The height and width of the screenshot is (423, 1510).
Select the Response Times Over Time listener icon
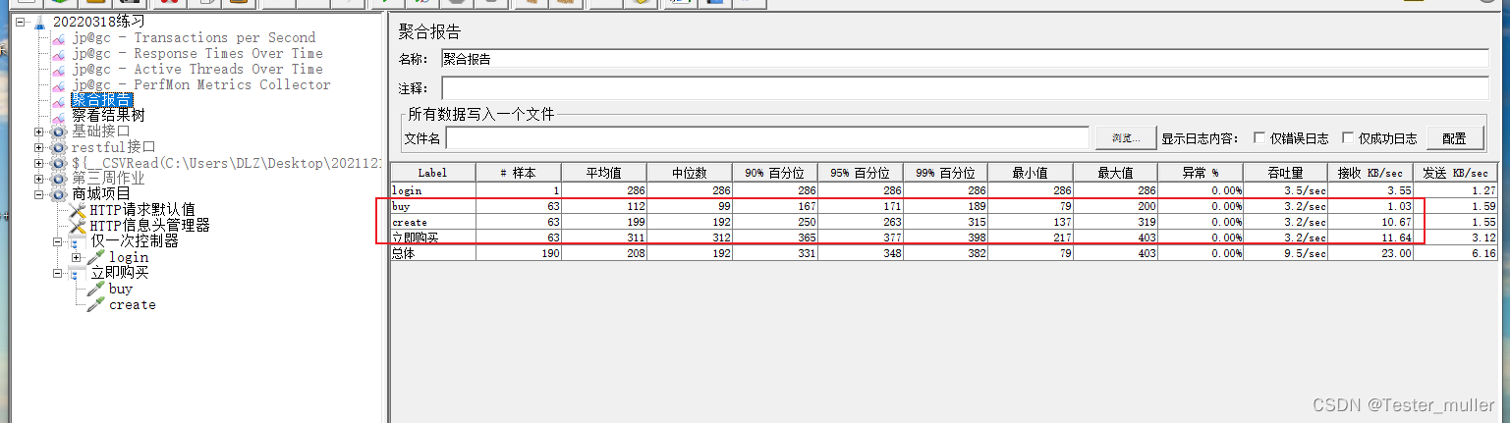click(x=59, y=54)
